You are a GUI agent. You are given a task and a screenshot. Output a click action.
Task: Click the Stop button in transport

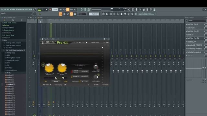pyautogui.click(x=46, y=10)
